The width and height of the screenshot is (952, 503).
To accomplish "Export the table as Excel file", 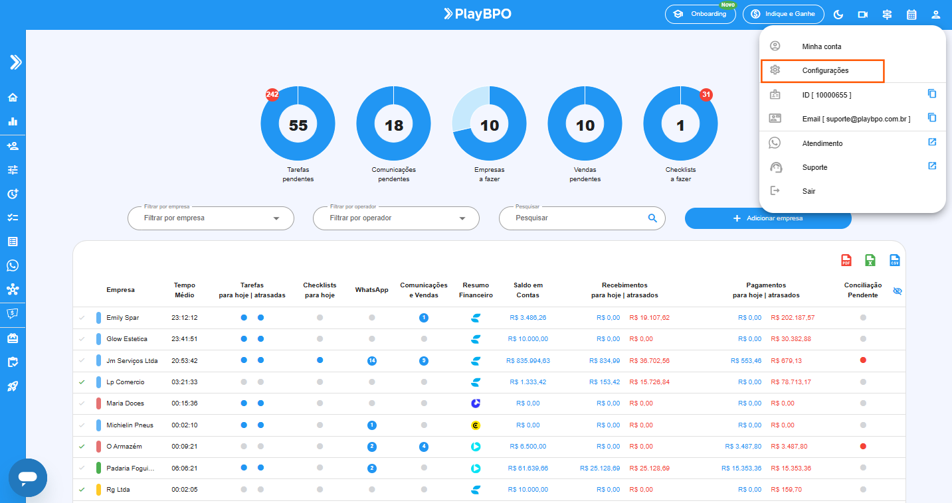I will coord(870,261).
